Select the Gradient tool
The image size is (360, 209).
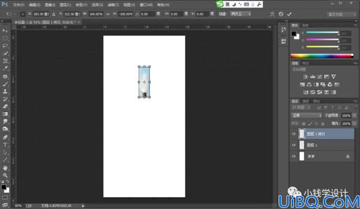pos(5,114)
